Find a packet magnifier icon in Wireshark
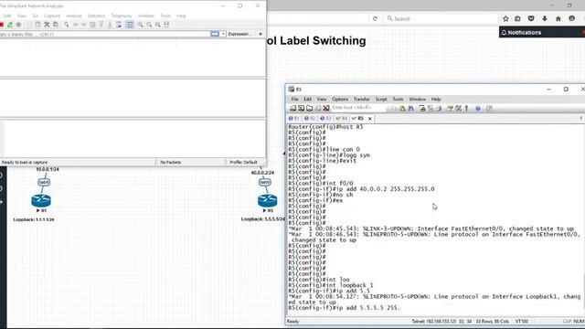 pyautogui.click(x=67, y=25)
